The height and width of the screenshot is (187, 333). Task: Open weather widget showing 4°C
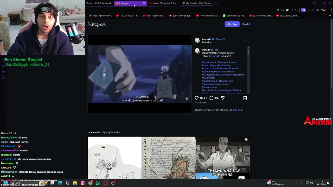pos(276,183)
